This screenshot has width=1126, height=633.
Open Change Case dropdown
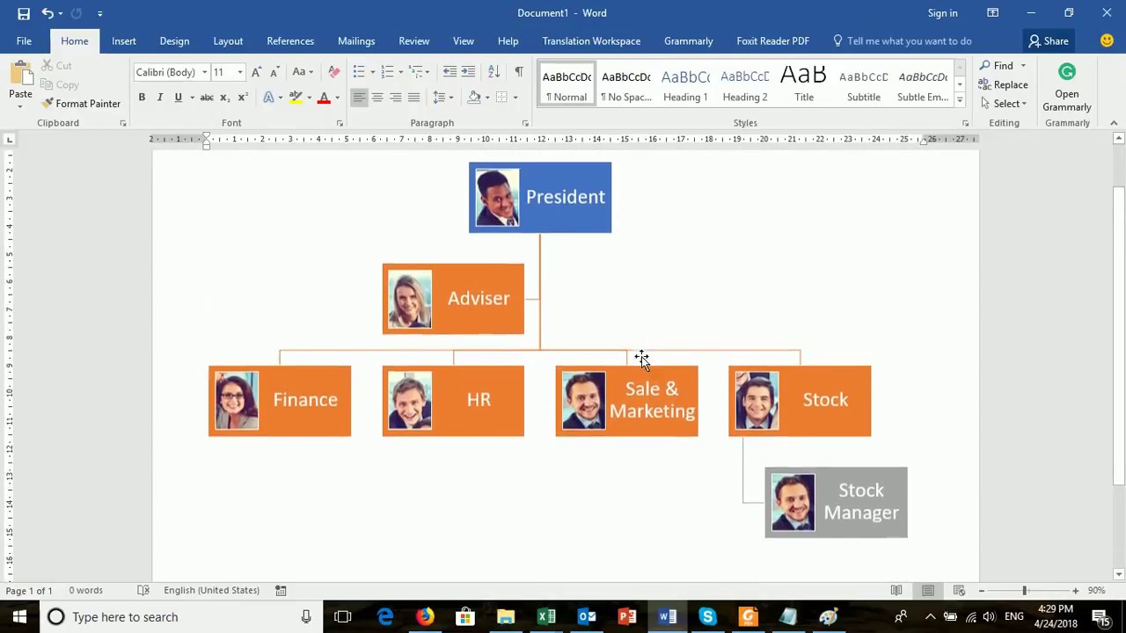303,72
